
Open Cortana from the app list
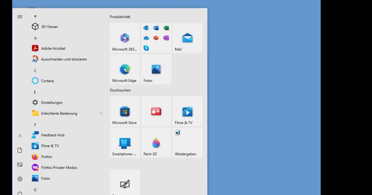67,81
